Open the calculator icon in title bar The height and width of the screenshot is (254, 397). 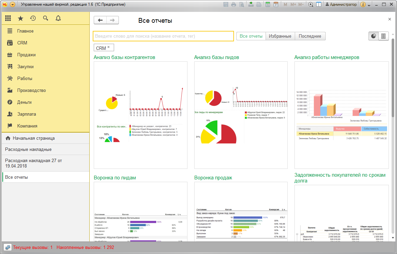pyautogui.click(x=268, y=4)
